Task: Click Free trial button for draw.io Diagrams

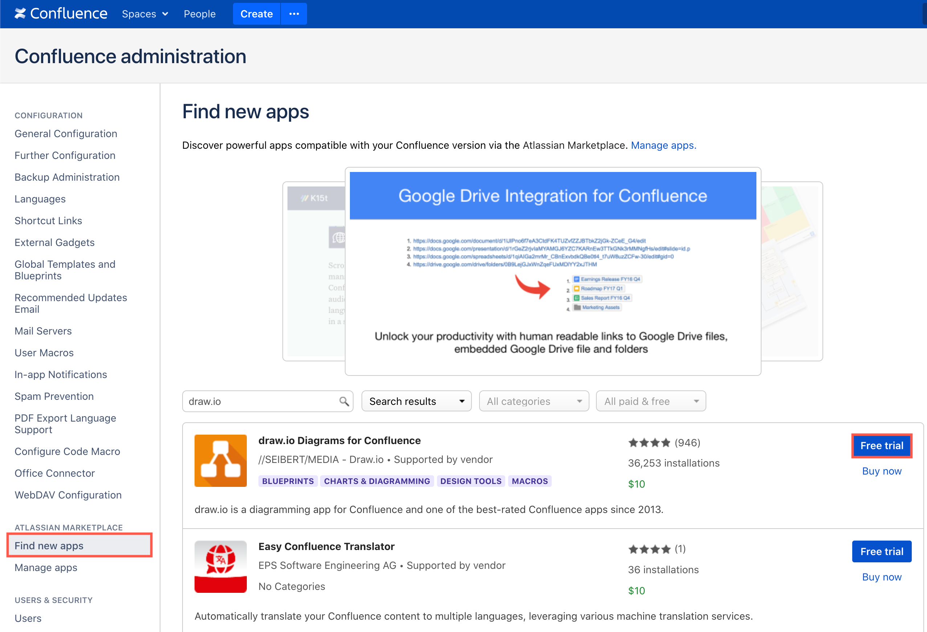Action: [881, 446]
